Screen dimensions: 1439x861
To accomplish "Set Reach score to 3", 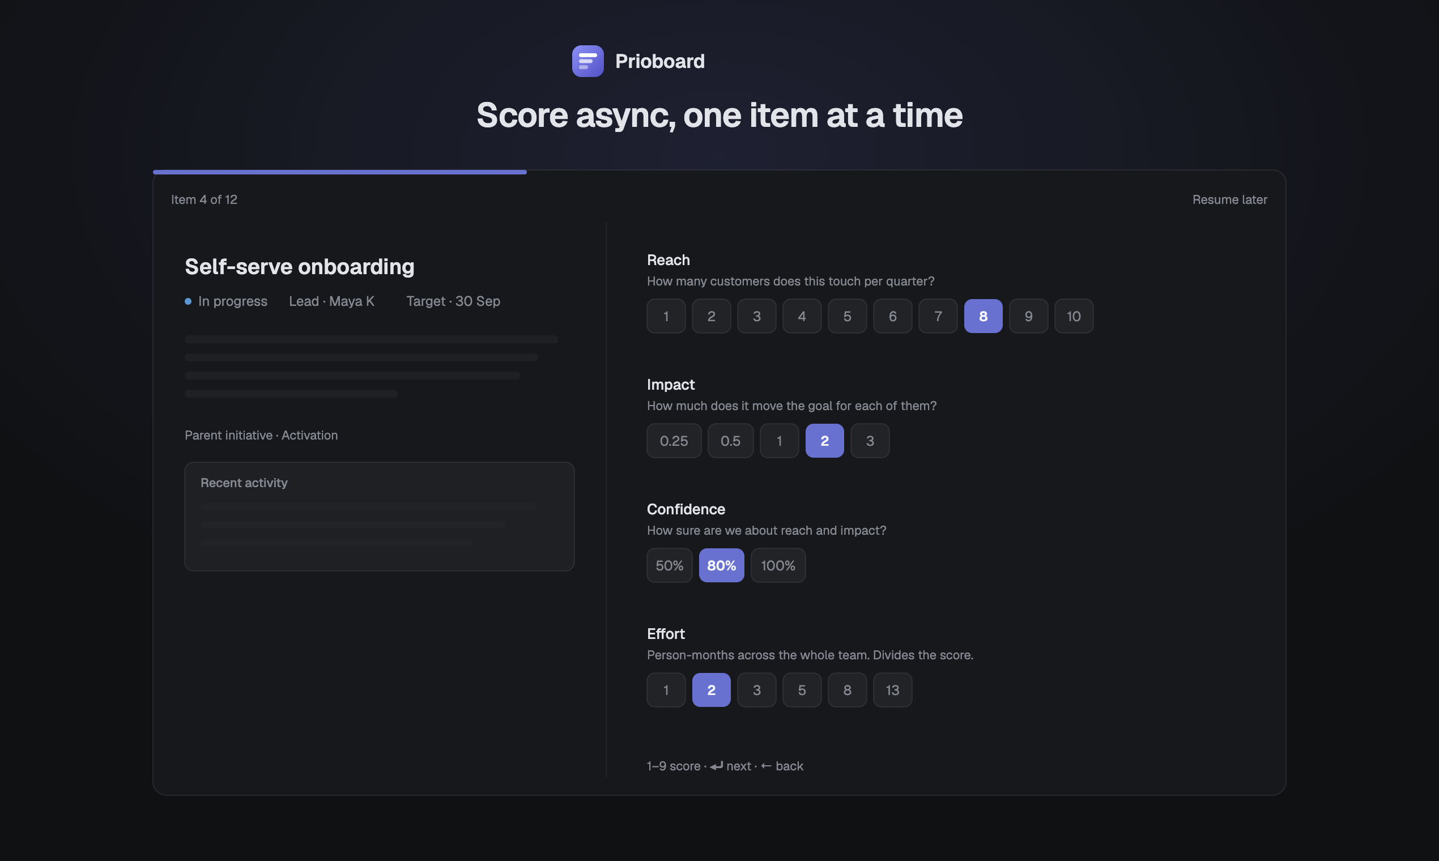I will pos(757,316).
